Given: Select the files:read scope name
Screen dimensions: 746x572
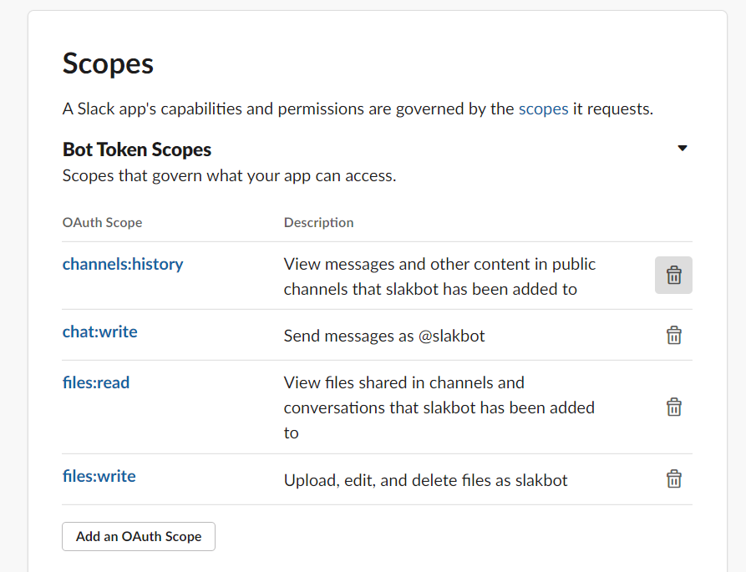Looking at the screenshot, I should (x=96, y=383).
